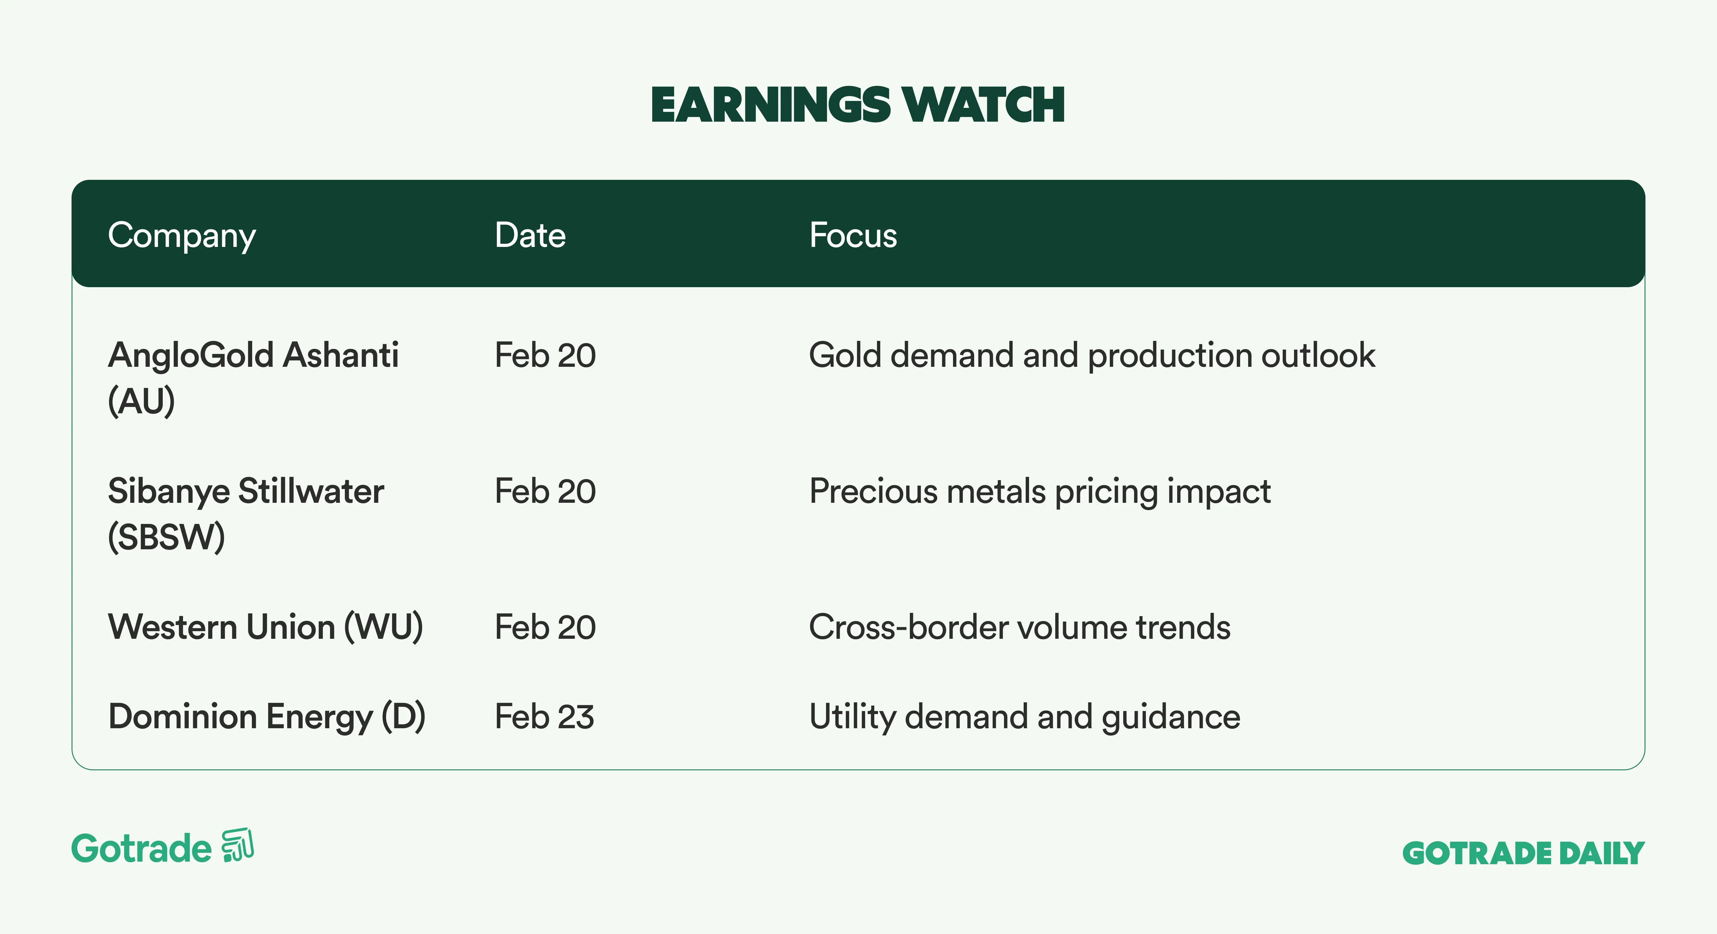Click the (AU) ticker symbol

coord(141,401)
